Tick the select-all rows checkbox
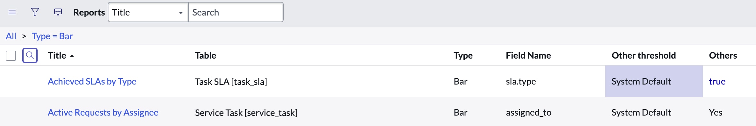 point(11,56)
